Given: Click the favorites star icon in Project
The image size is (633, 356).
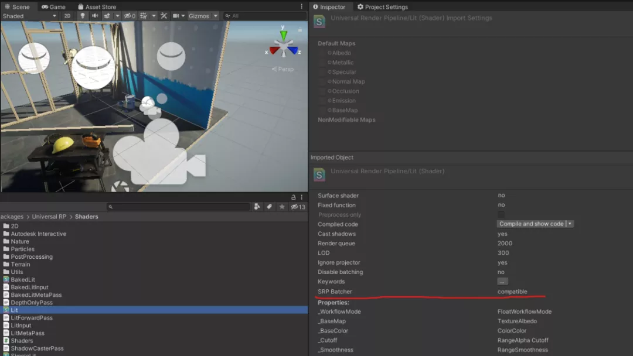Looking at the screenshot, I should point(282,207).
